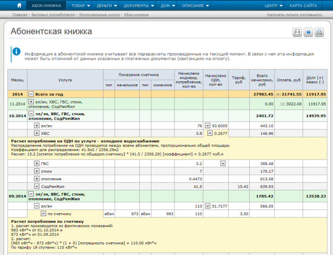Show ОДН details in ГВС row
This screenshot has height=255, width=333.
(223, 164)
